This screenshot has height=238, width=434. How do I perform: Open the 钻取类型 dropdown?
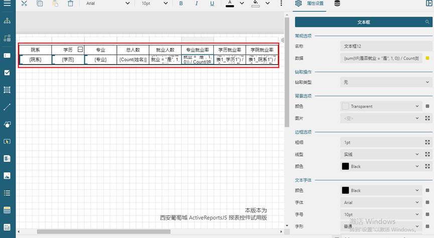pos(386,82)
